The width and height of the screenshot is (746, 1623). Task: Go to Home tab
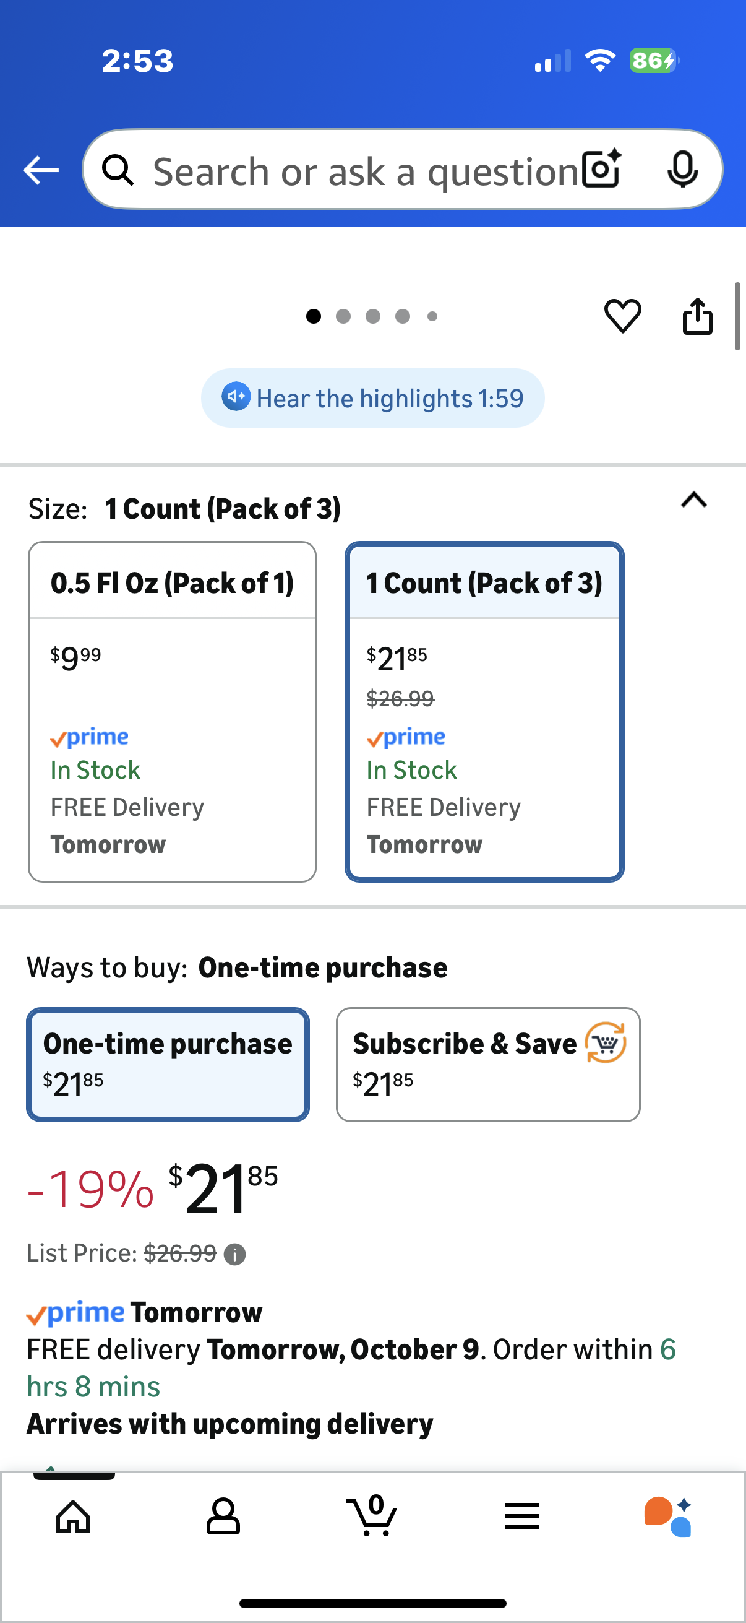point(73,1516)
